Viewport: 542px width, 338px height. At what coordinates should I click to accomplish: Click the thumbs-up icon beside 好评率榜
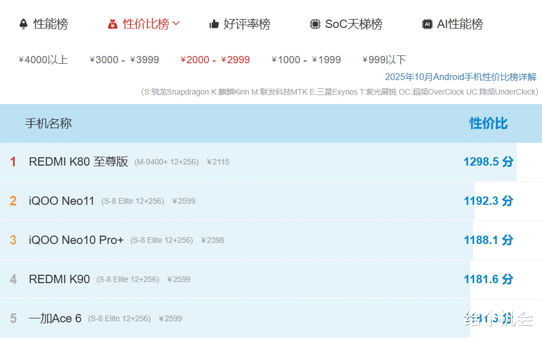(x=214, y=24)
